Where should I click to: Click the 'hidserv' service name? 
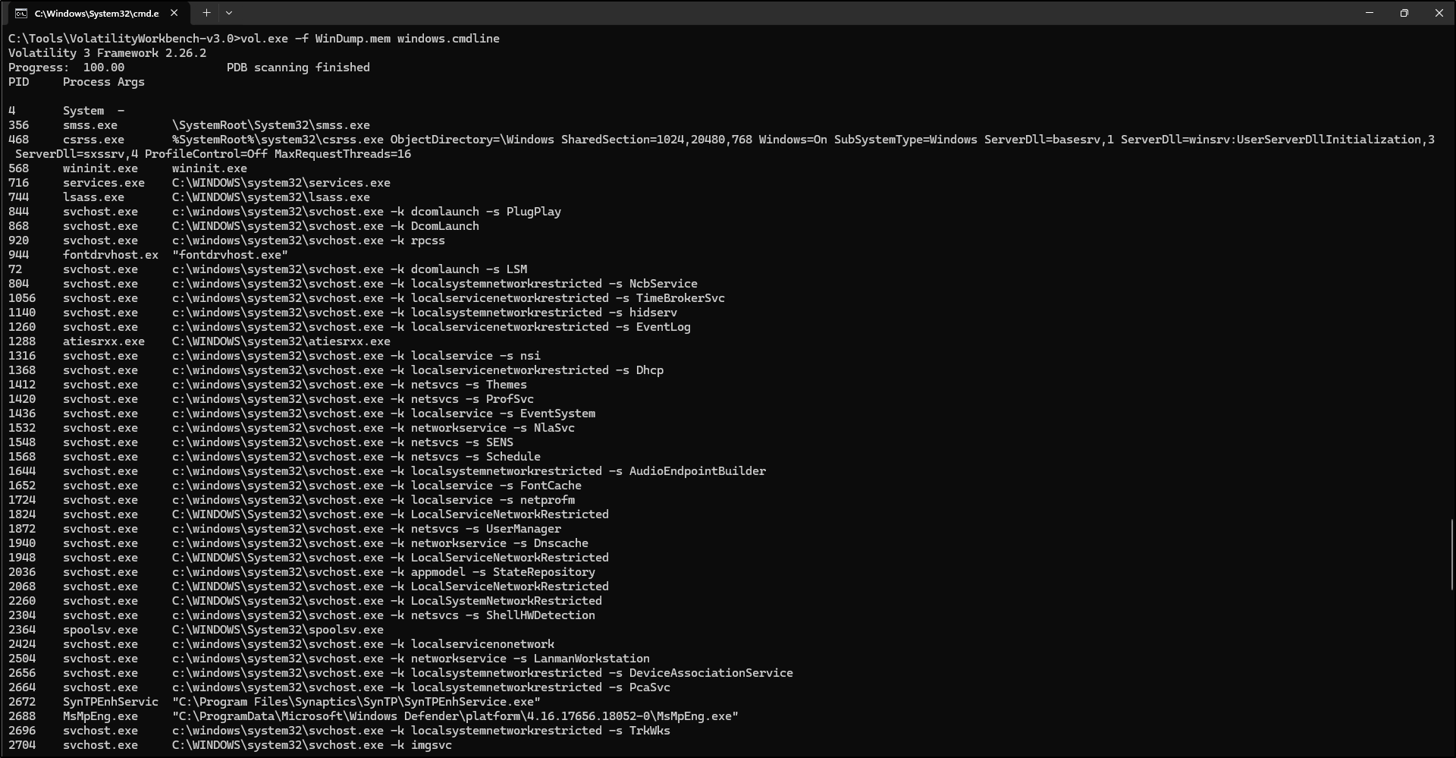click(653, 313)
